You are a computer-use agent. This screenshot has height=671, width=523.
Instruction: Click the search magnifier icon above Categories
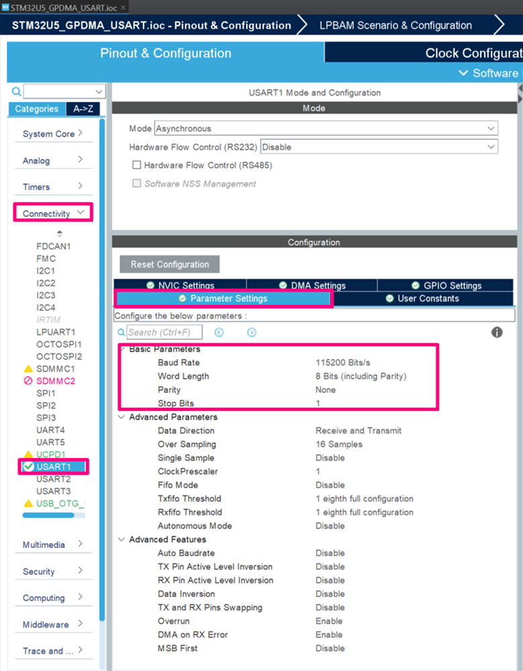tap(16, 91)
